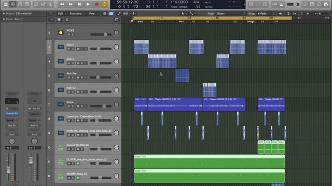This screenshot has height=186, width=332.
Task: Open the Editors scissors icon
Action: pyautogui.click(x=50, y=4)
